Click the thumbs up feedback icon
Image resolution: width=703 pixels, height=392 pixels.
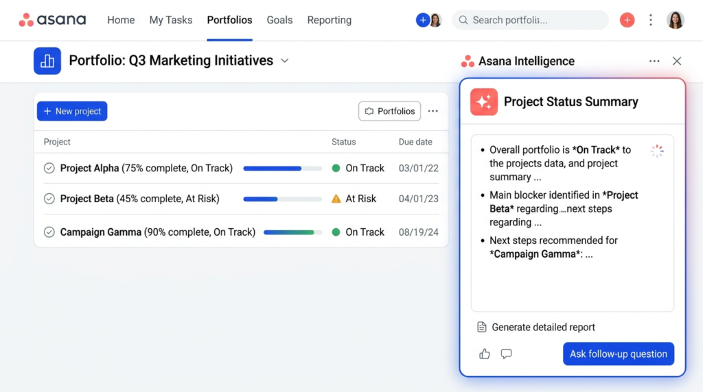click(x=484, y=354)
